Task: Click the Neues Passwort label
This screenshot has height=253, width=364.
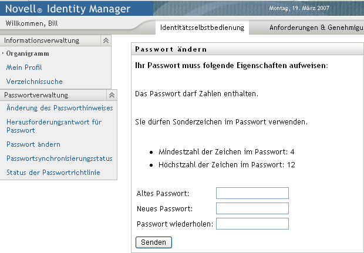Action: tap(165, 208)
